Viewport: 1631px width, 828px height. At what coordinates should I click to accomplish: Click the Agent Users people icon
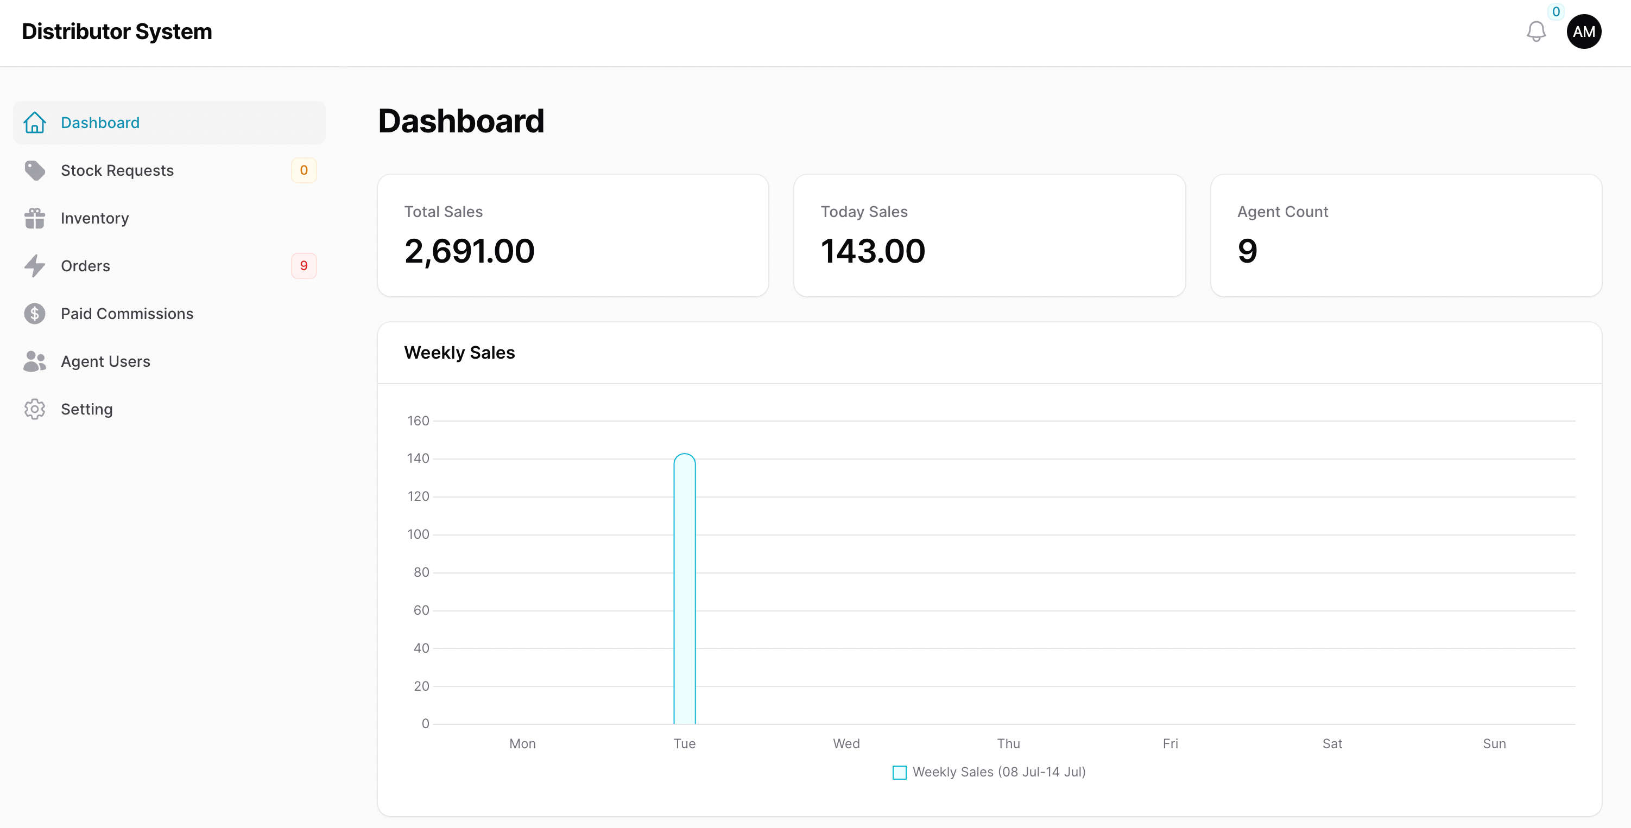[x=35, y=362]
